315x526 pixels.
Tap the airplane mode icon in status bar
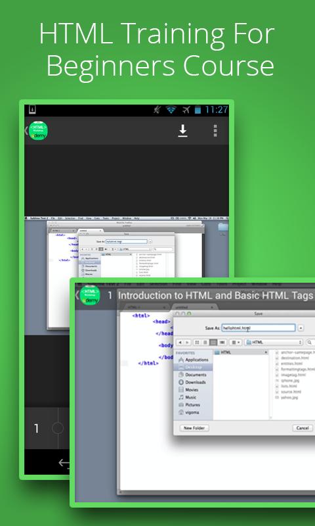tap(186, 110)
